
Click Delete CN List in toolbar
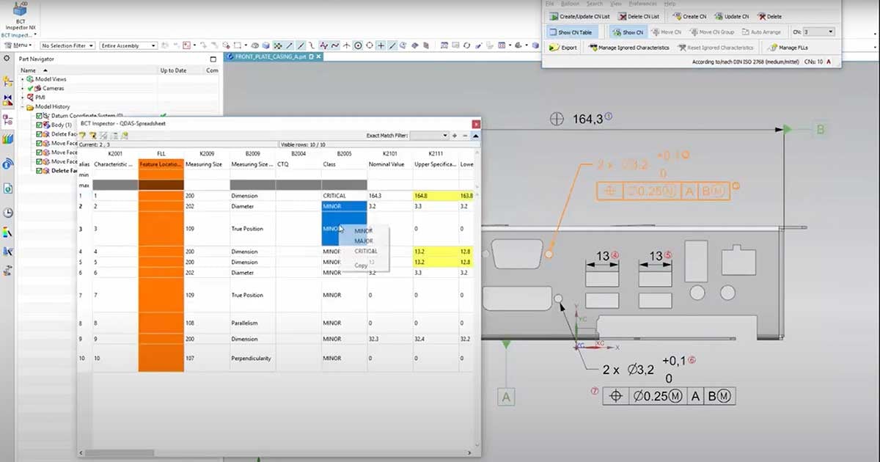pos(638,16)
